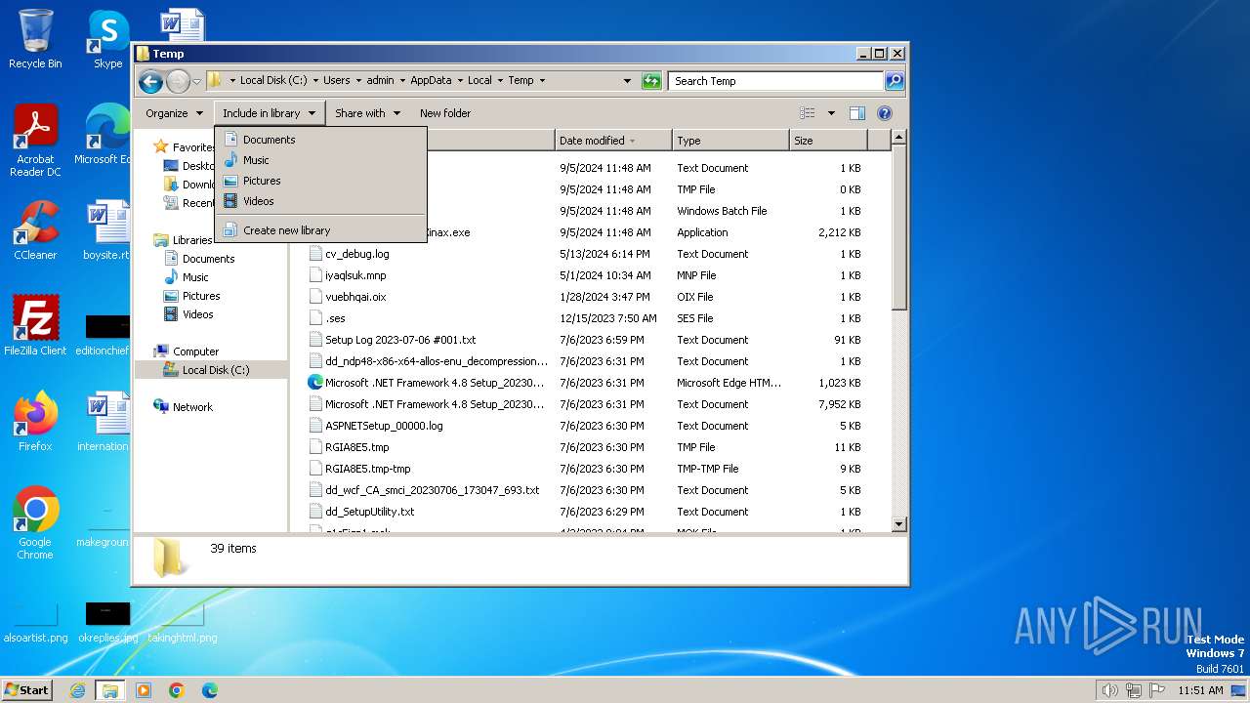The width and height of the screenshot is (1250, 703).
Task: Select Create new library
Action: point(320,230)
